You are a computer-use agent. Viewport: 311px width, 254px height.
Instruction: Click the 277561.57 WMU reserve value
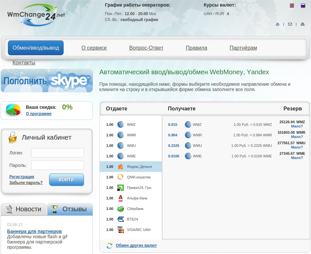291,143
